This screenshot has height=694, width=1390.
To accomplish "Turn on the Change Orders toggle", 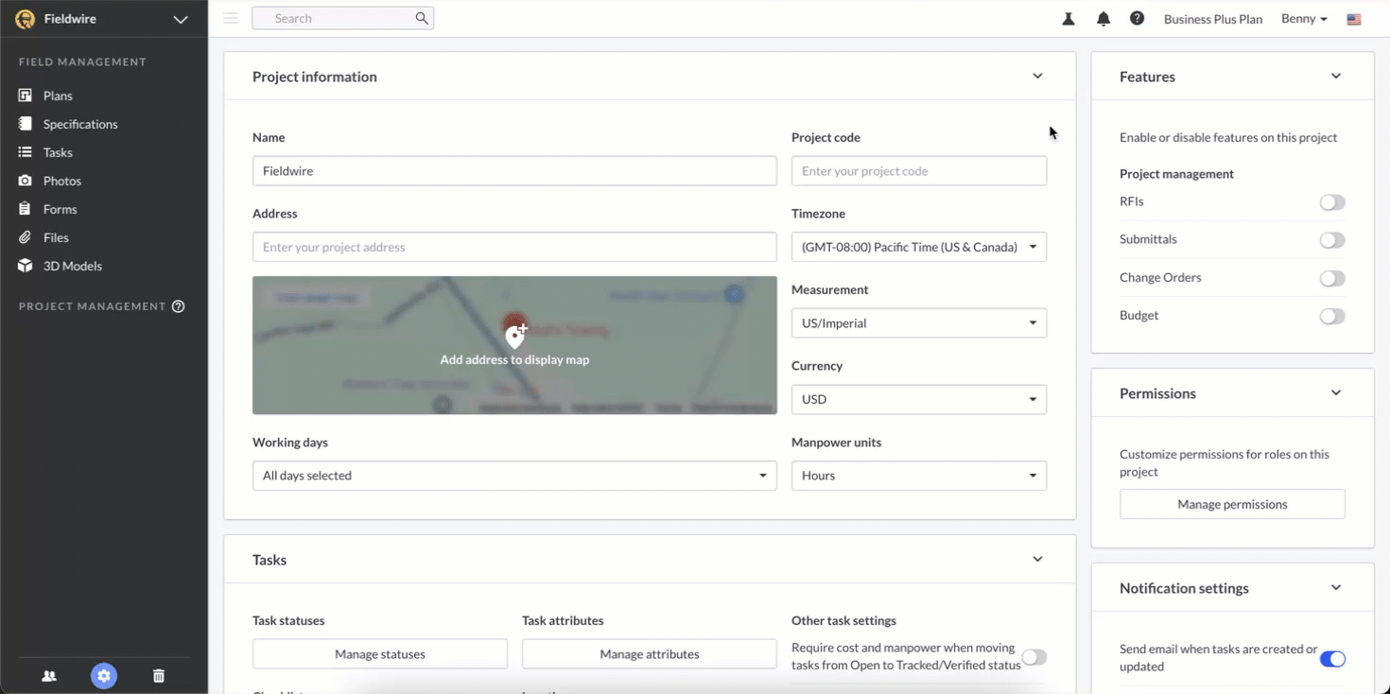I will [x=1331, y=278].
